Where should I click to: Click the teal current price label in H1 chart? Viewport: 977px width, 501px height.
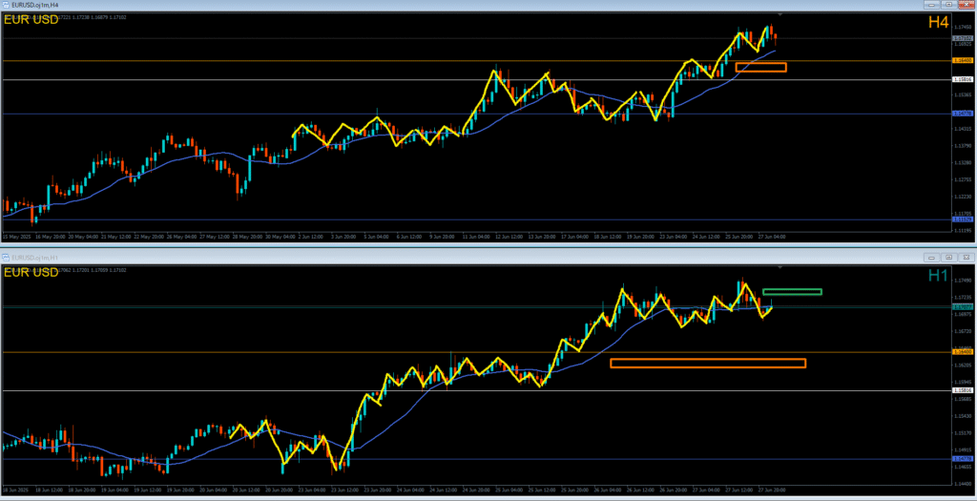point(963,307)
